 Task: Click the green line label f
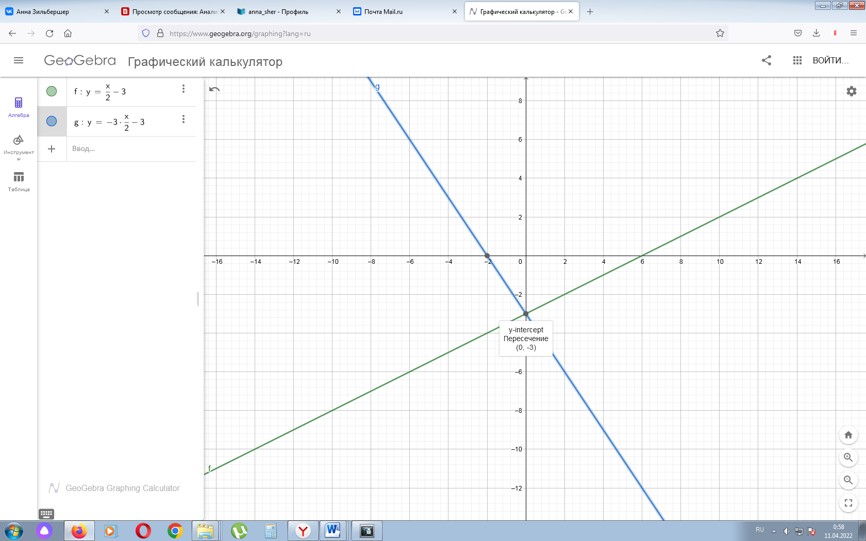coord(209,468)
